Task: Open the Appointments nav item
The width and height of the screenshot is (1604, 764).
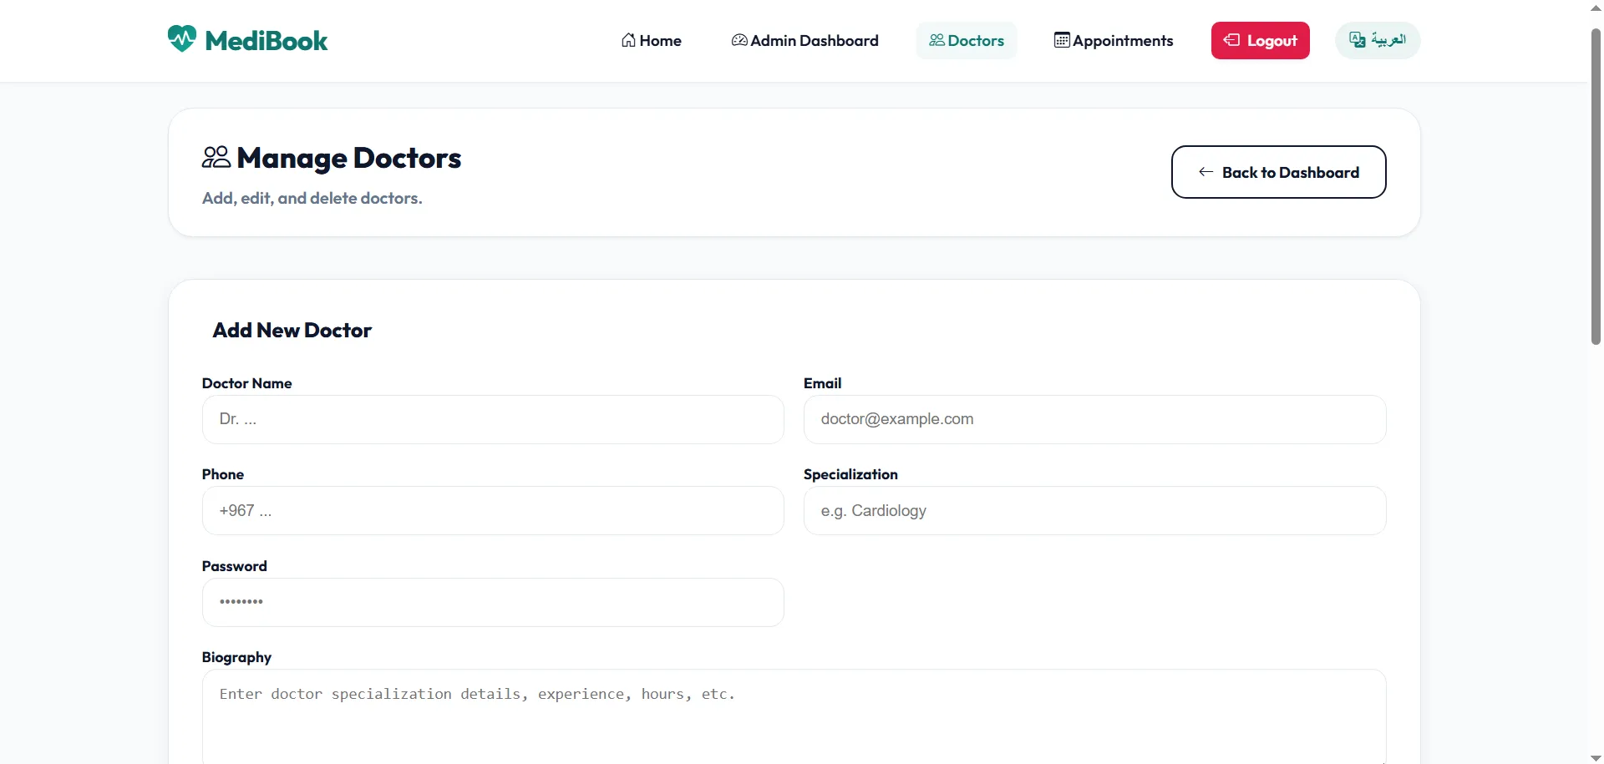Action: pos(1114,40)
